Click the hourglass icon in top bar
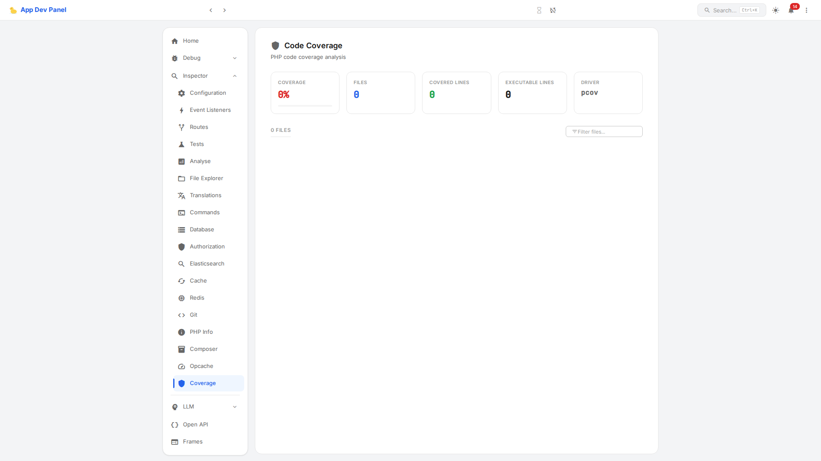 click(539, 10)
